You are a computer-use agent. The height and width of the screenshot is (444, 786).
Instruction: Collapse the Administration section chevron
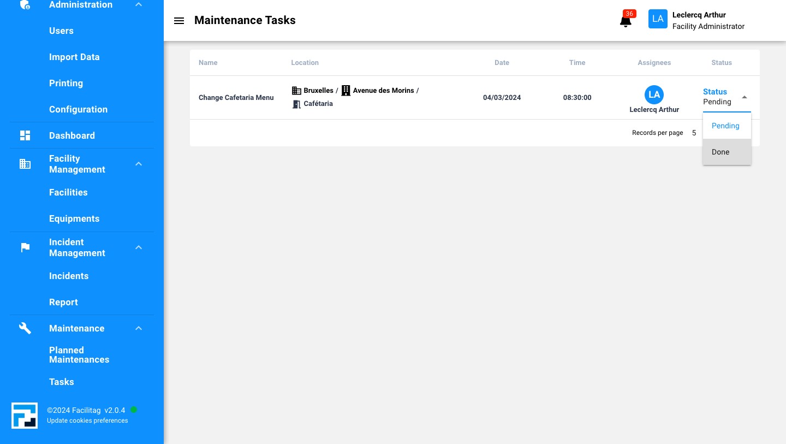(x=139, y=4)
